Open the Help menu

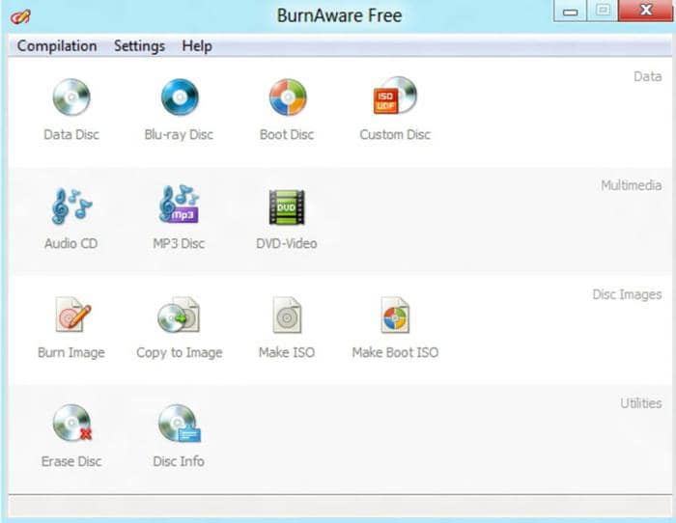tap(197, 45)
